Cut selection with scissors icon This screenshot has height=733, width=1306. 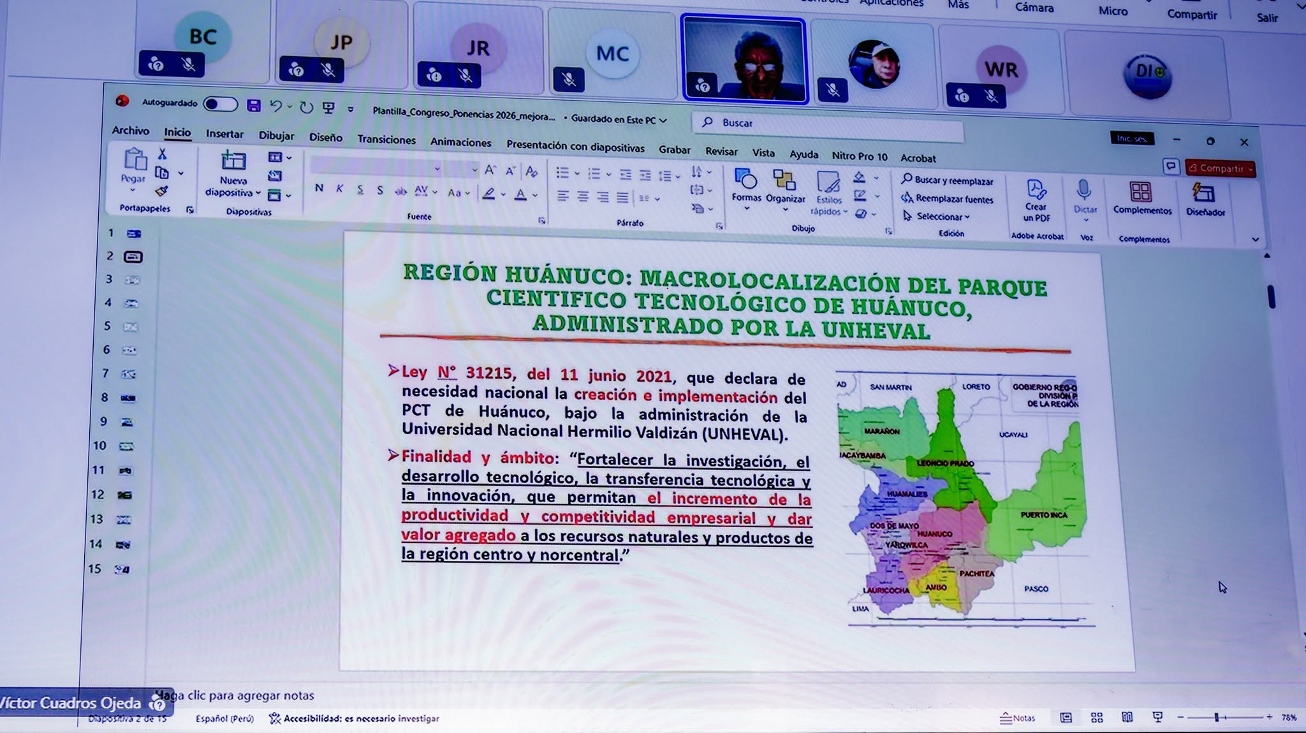click(162, 154)
